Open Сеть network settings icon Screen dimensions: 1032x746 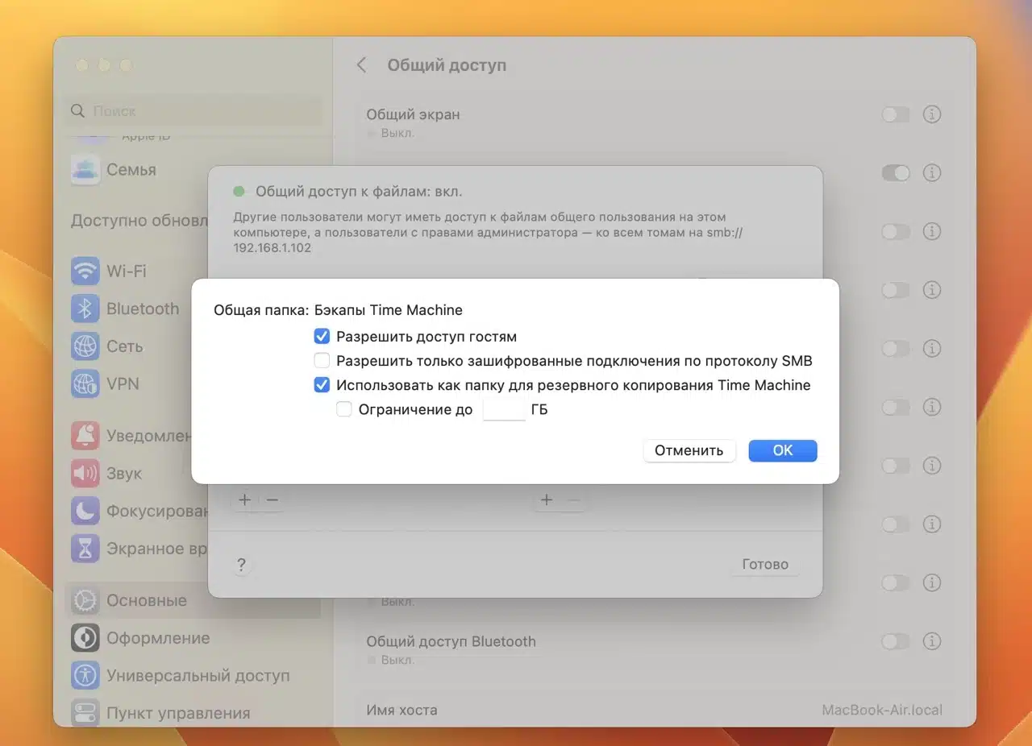point(85,346)
